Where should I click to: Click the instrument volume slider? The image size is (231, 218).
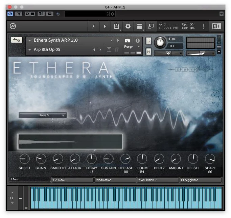pos(201,53)
